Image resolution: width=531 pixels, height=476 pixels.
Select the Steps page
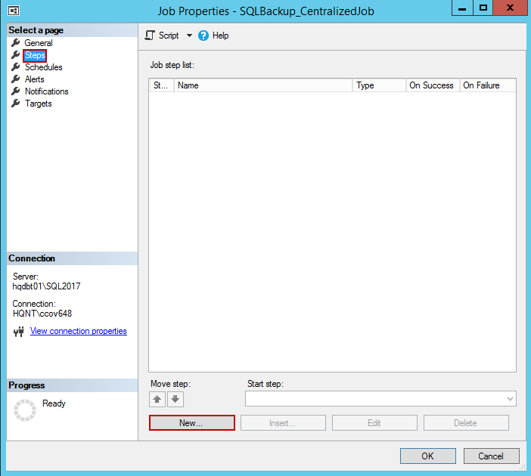tap(35, 55)
